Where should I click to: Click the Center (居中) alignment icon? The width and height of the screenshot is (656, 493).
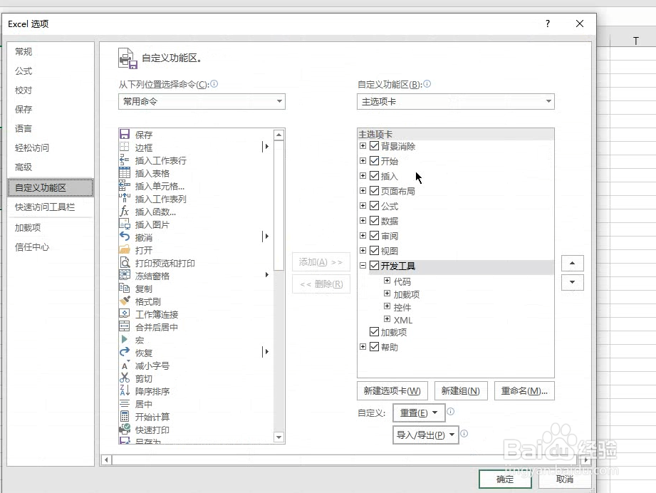(125, 404)
